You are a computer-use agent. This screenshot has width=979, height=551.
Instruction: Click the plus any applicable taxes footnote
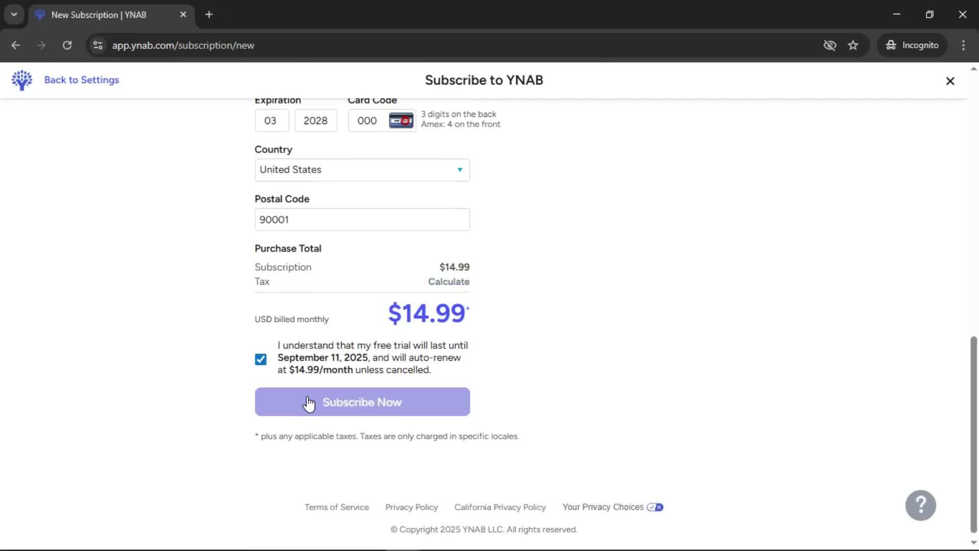point(387,436)
